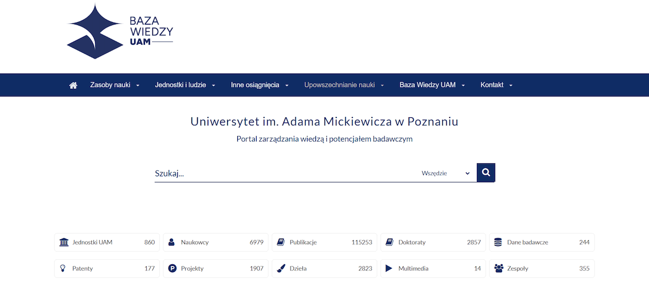The image size is (649, 296).
Task: Click the Publikacje count 115253
Action: (362, 243)
